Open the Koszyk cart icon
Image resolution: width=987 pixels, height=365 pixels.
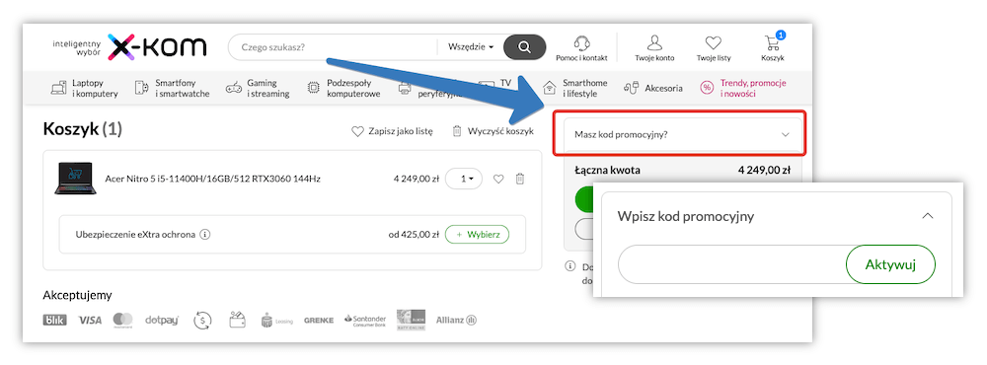tap(773, 43)
